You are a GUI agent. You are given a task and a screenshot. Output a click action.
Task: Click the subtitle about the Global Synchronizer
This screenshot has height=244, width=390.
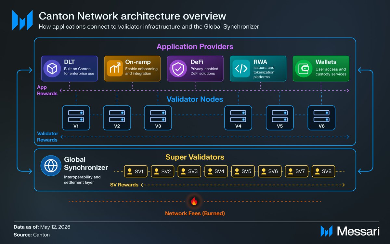149,27
